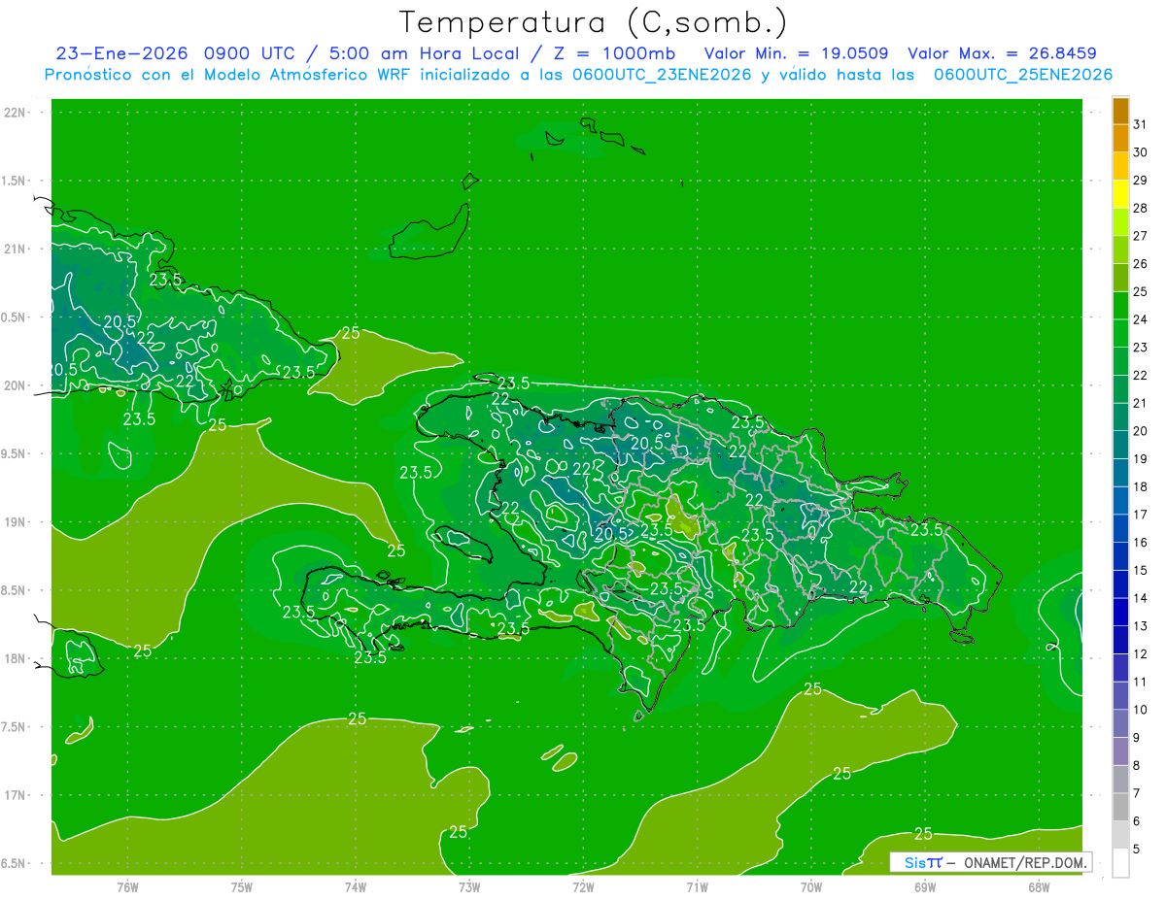Select the green swatch between 24 and 25
The height and width of the screenshot is (900, 1166).
coord(1120,306)
